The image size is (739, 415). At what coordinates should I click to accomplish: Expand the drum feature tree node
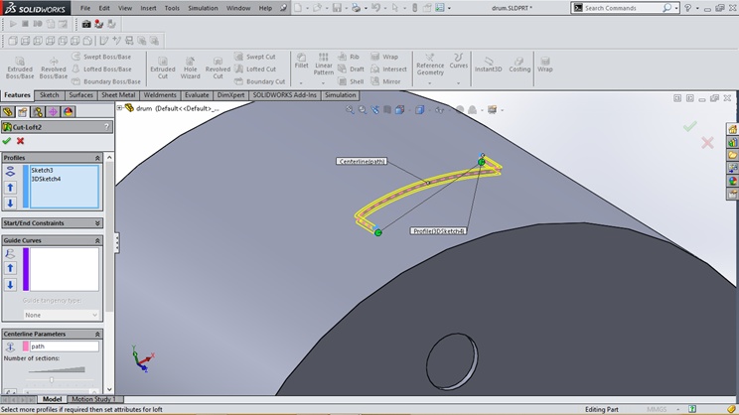pyautogui.click(x=120, y=107)
